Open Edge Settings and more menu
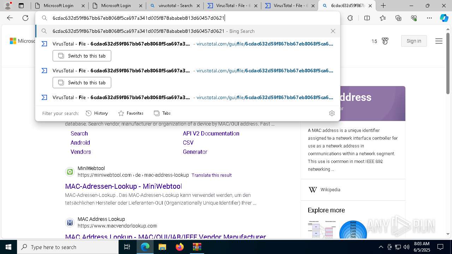Image resolution: width=452 pixels, height=254 pixels. 429,18
